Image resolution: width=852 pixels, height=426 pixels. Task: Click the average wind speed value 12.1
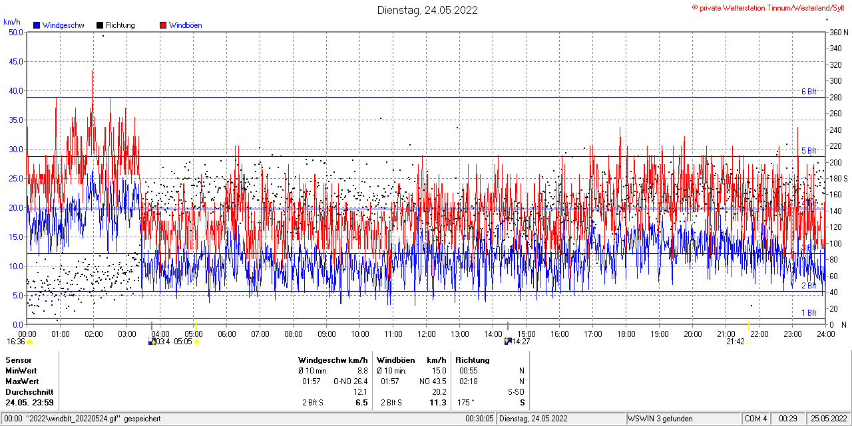[x=360, y=392]
